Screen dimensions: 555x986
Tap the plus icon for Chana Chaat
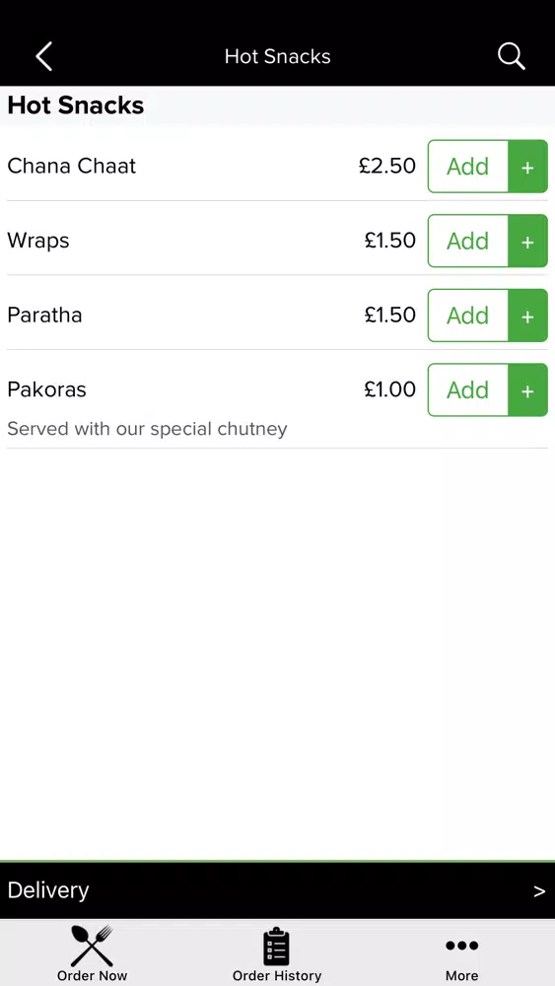tap(528, 167)
